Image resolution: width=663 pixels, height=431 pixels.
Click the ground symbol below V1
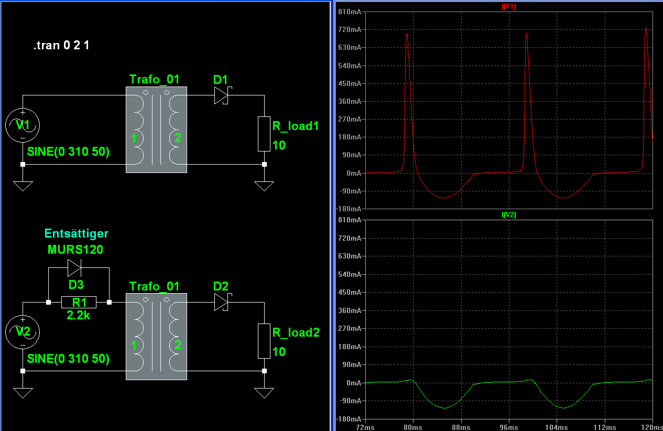[x=23, y=186]
